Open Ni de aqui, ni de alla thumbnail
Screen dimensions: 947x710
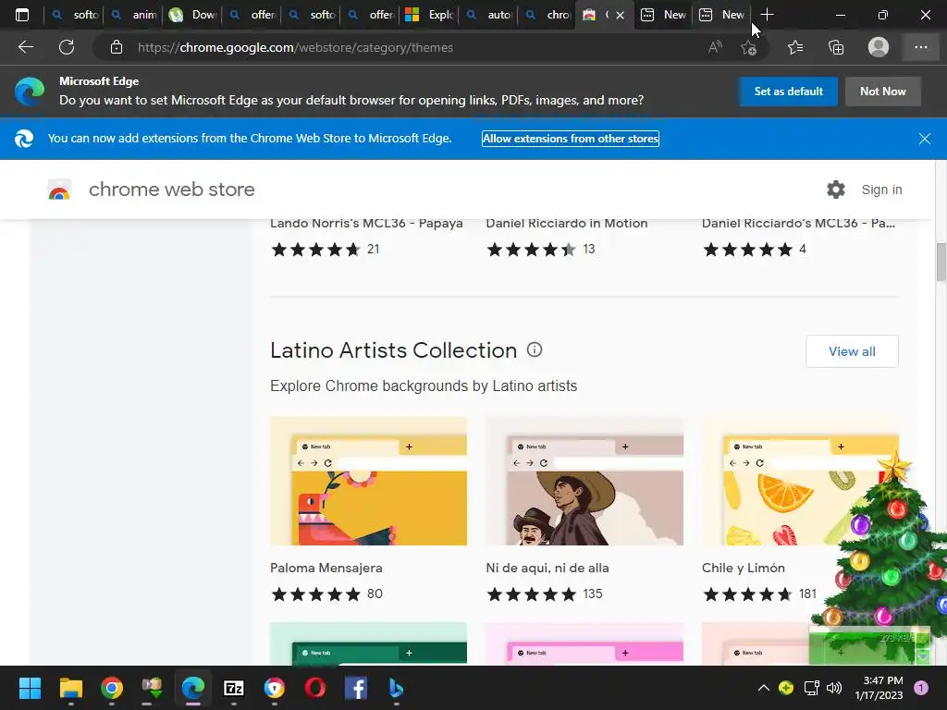click(584, 481)
